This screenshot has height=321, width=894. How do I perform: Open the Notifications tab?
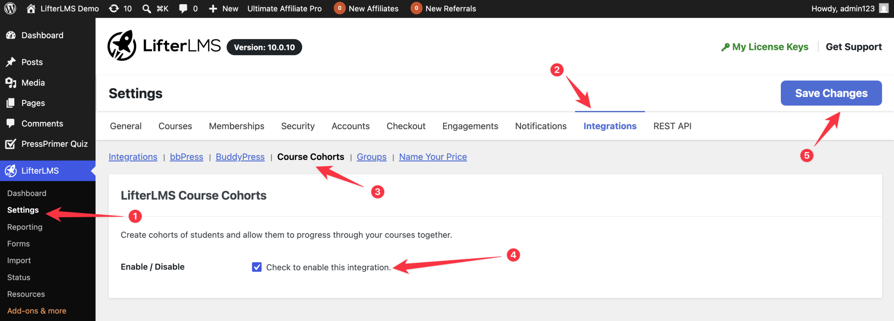point(541,126)
